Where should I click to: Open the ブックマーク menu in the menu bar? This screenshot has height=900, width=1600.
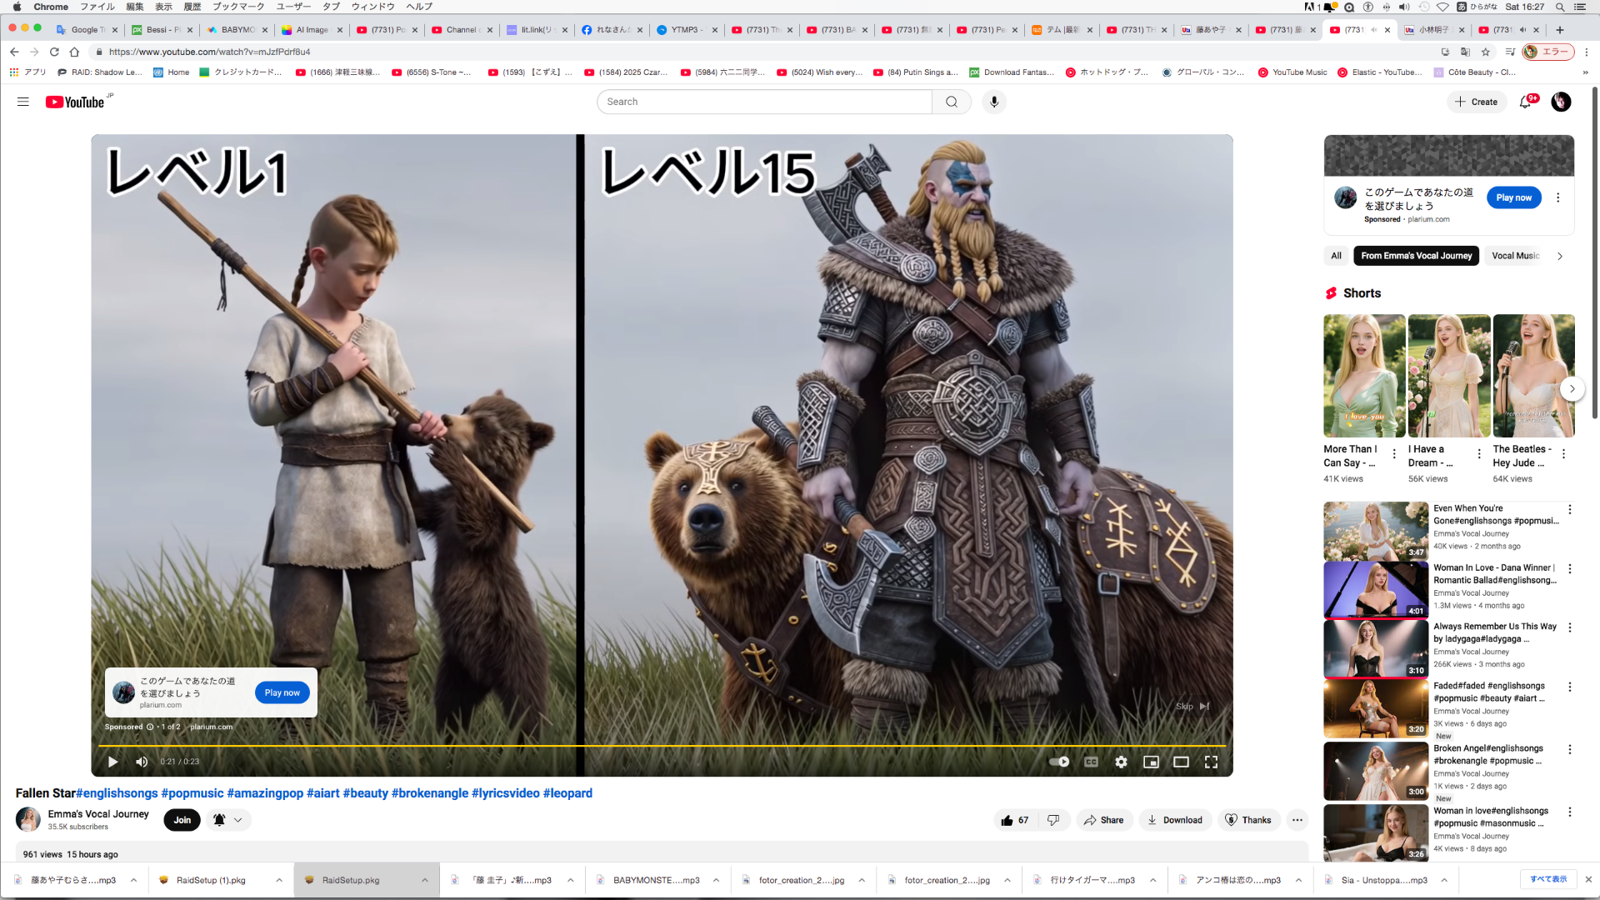(x=238, y=7)
